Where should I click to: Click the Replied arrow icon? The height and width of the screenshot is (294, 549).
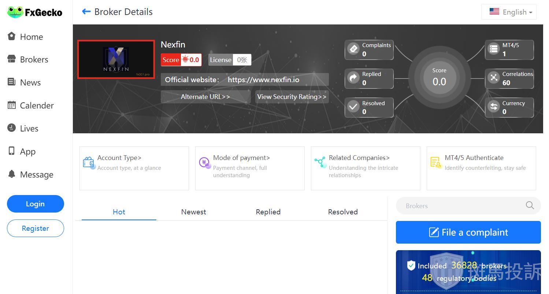point(353,78)
